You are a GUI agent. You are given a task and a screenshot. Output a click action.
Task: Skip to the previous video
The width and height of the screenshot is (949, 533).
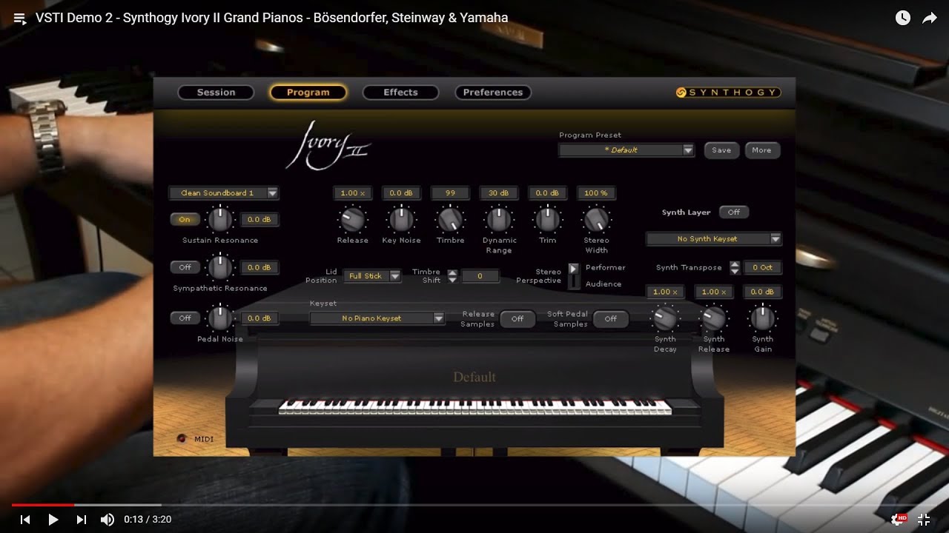pos(24,520)
